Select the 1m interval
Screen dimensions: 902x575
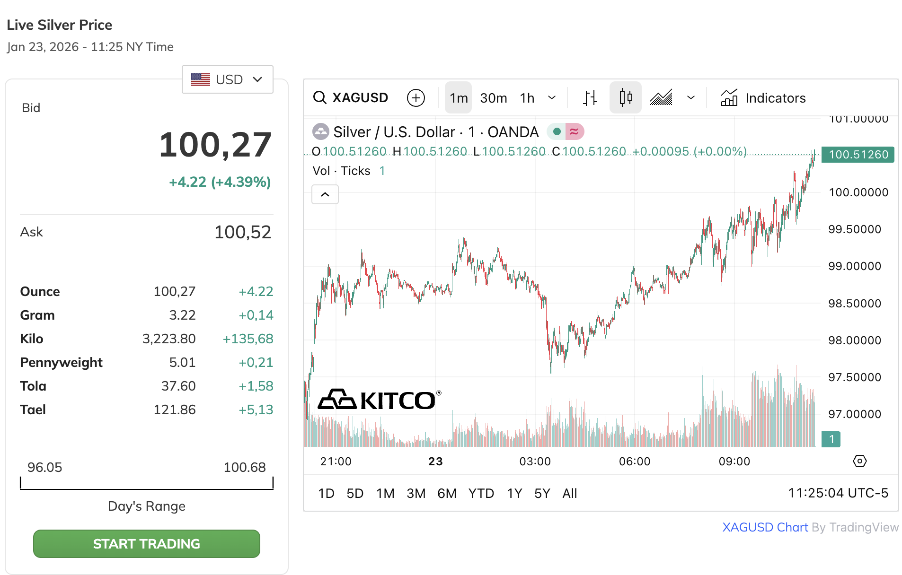pyautogui.click(x=458, y=98)
